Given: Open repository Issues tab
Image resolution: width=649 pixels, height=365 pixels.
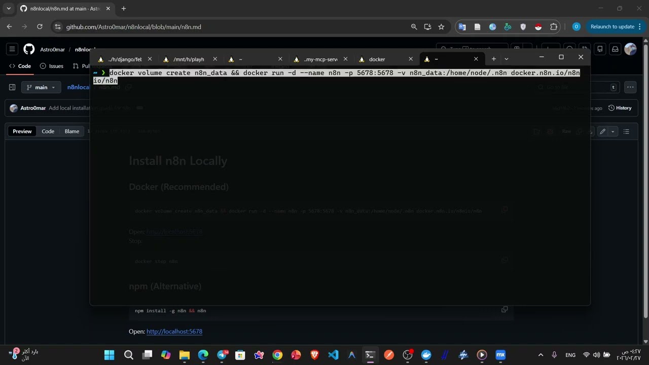Looking at the screenshot, I should coord(52,66).
